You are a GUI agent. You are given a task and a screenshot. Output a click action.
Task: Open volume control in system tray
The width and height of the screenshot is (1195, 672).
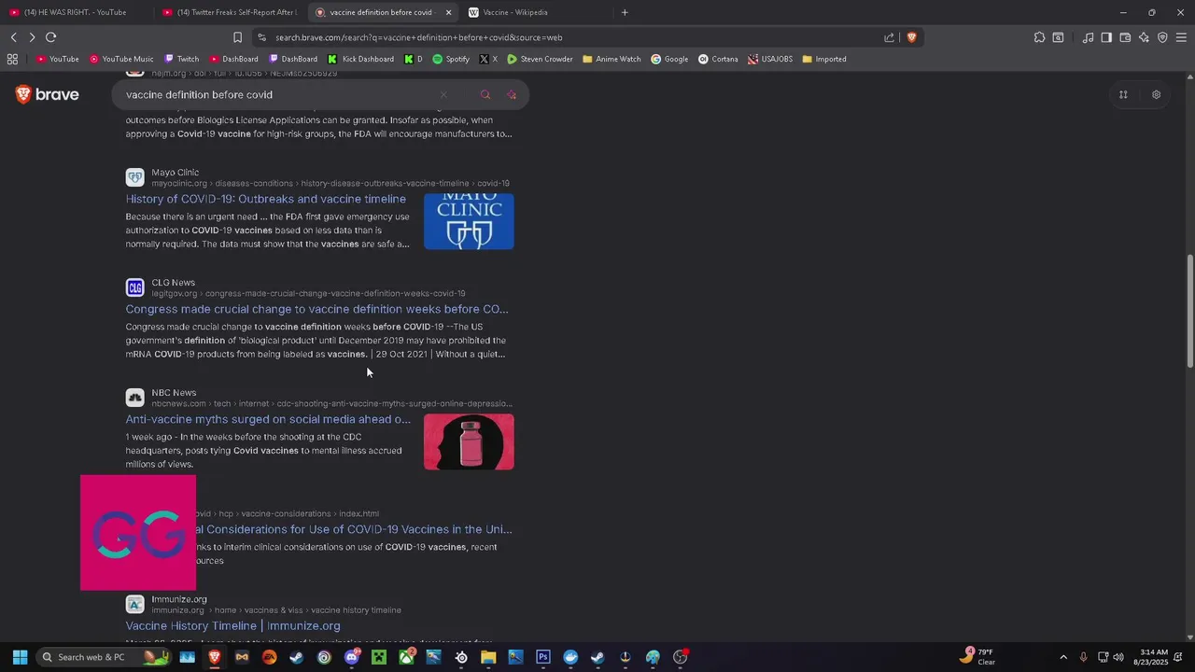pyautogui.click(x=1118, y=657)
